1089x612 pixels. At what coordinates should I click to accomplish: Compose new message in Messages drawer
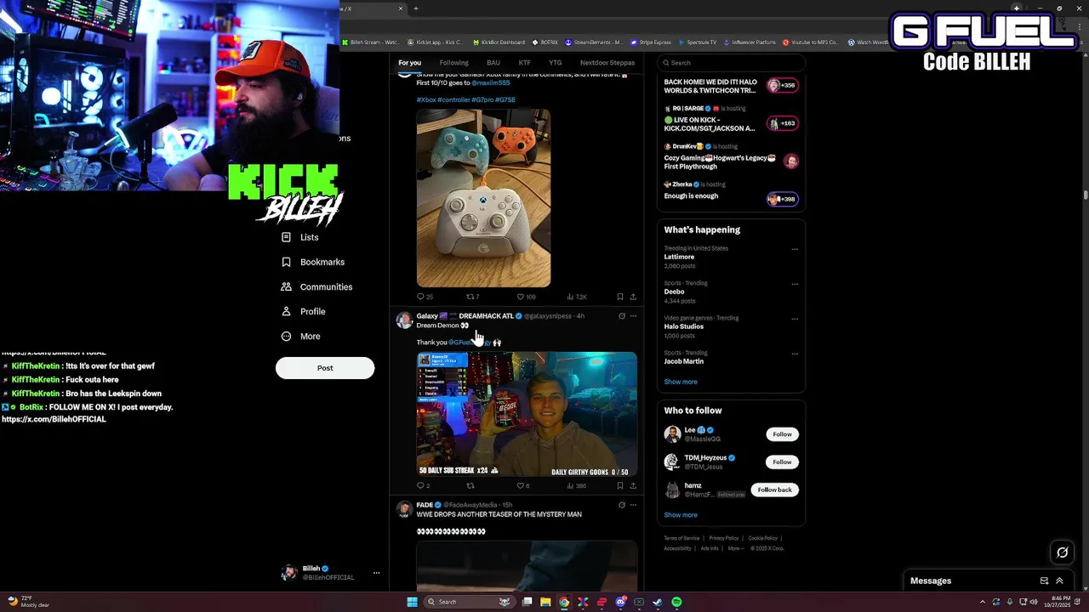[x=1044, y=581]
